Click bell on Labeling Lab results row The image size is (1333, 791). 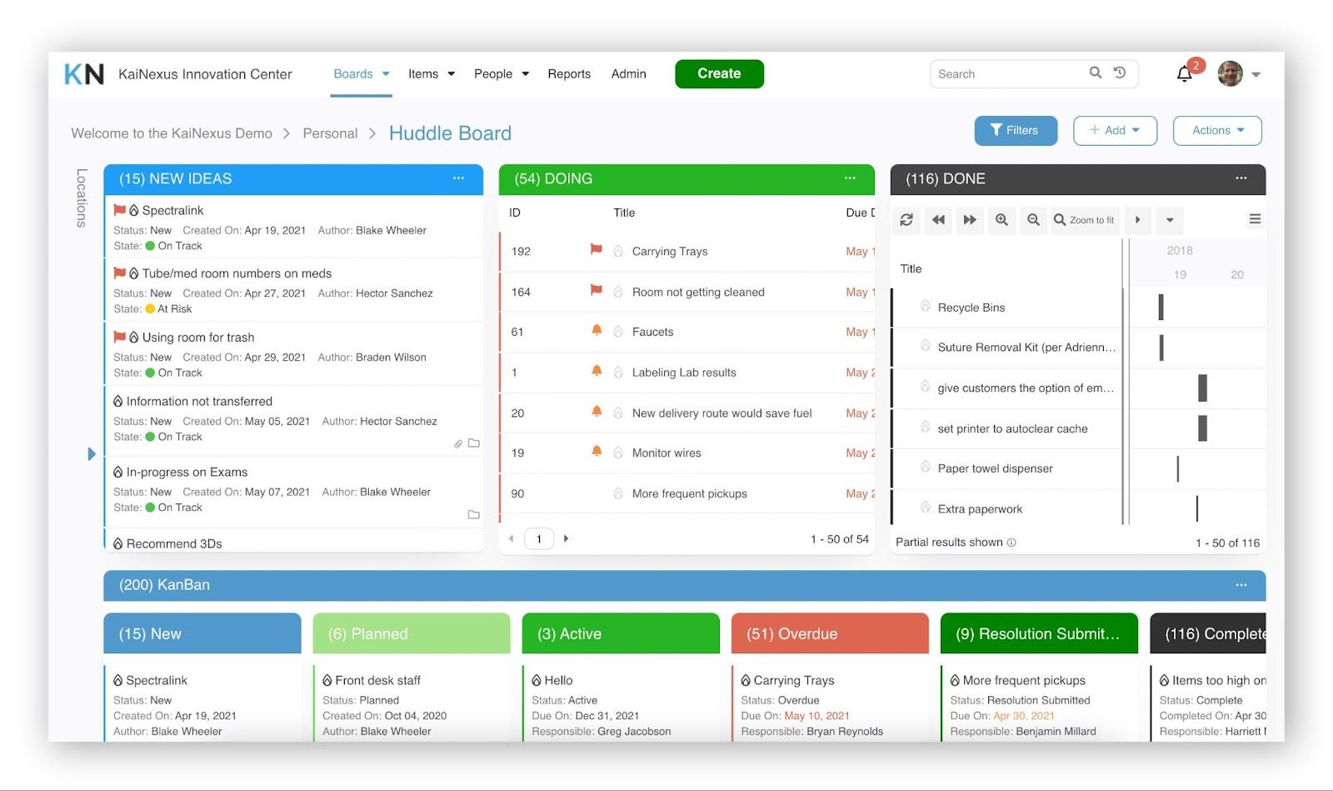[597, 371]
